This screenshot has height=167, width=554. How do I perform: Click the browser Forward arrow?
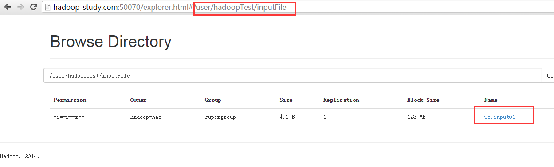[20, 7]
